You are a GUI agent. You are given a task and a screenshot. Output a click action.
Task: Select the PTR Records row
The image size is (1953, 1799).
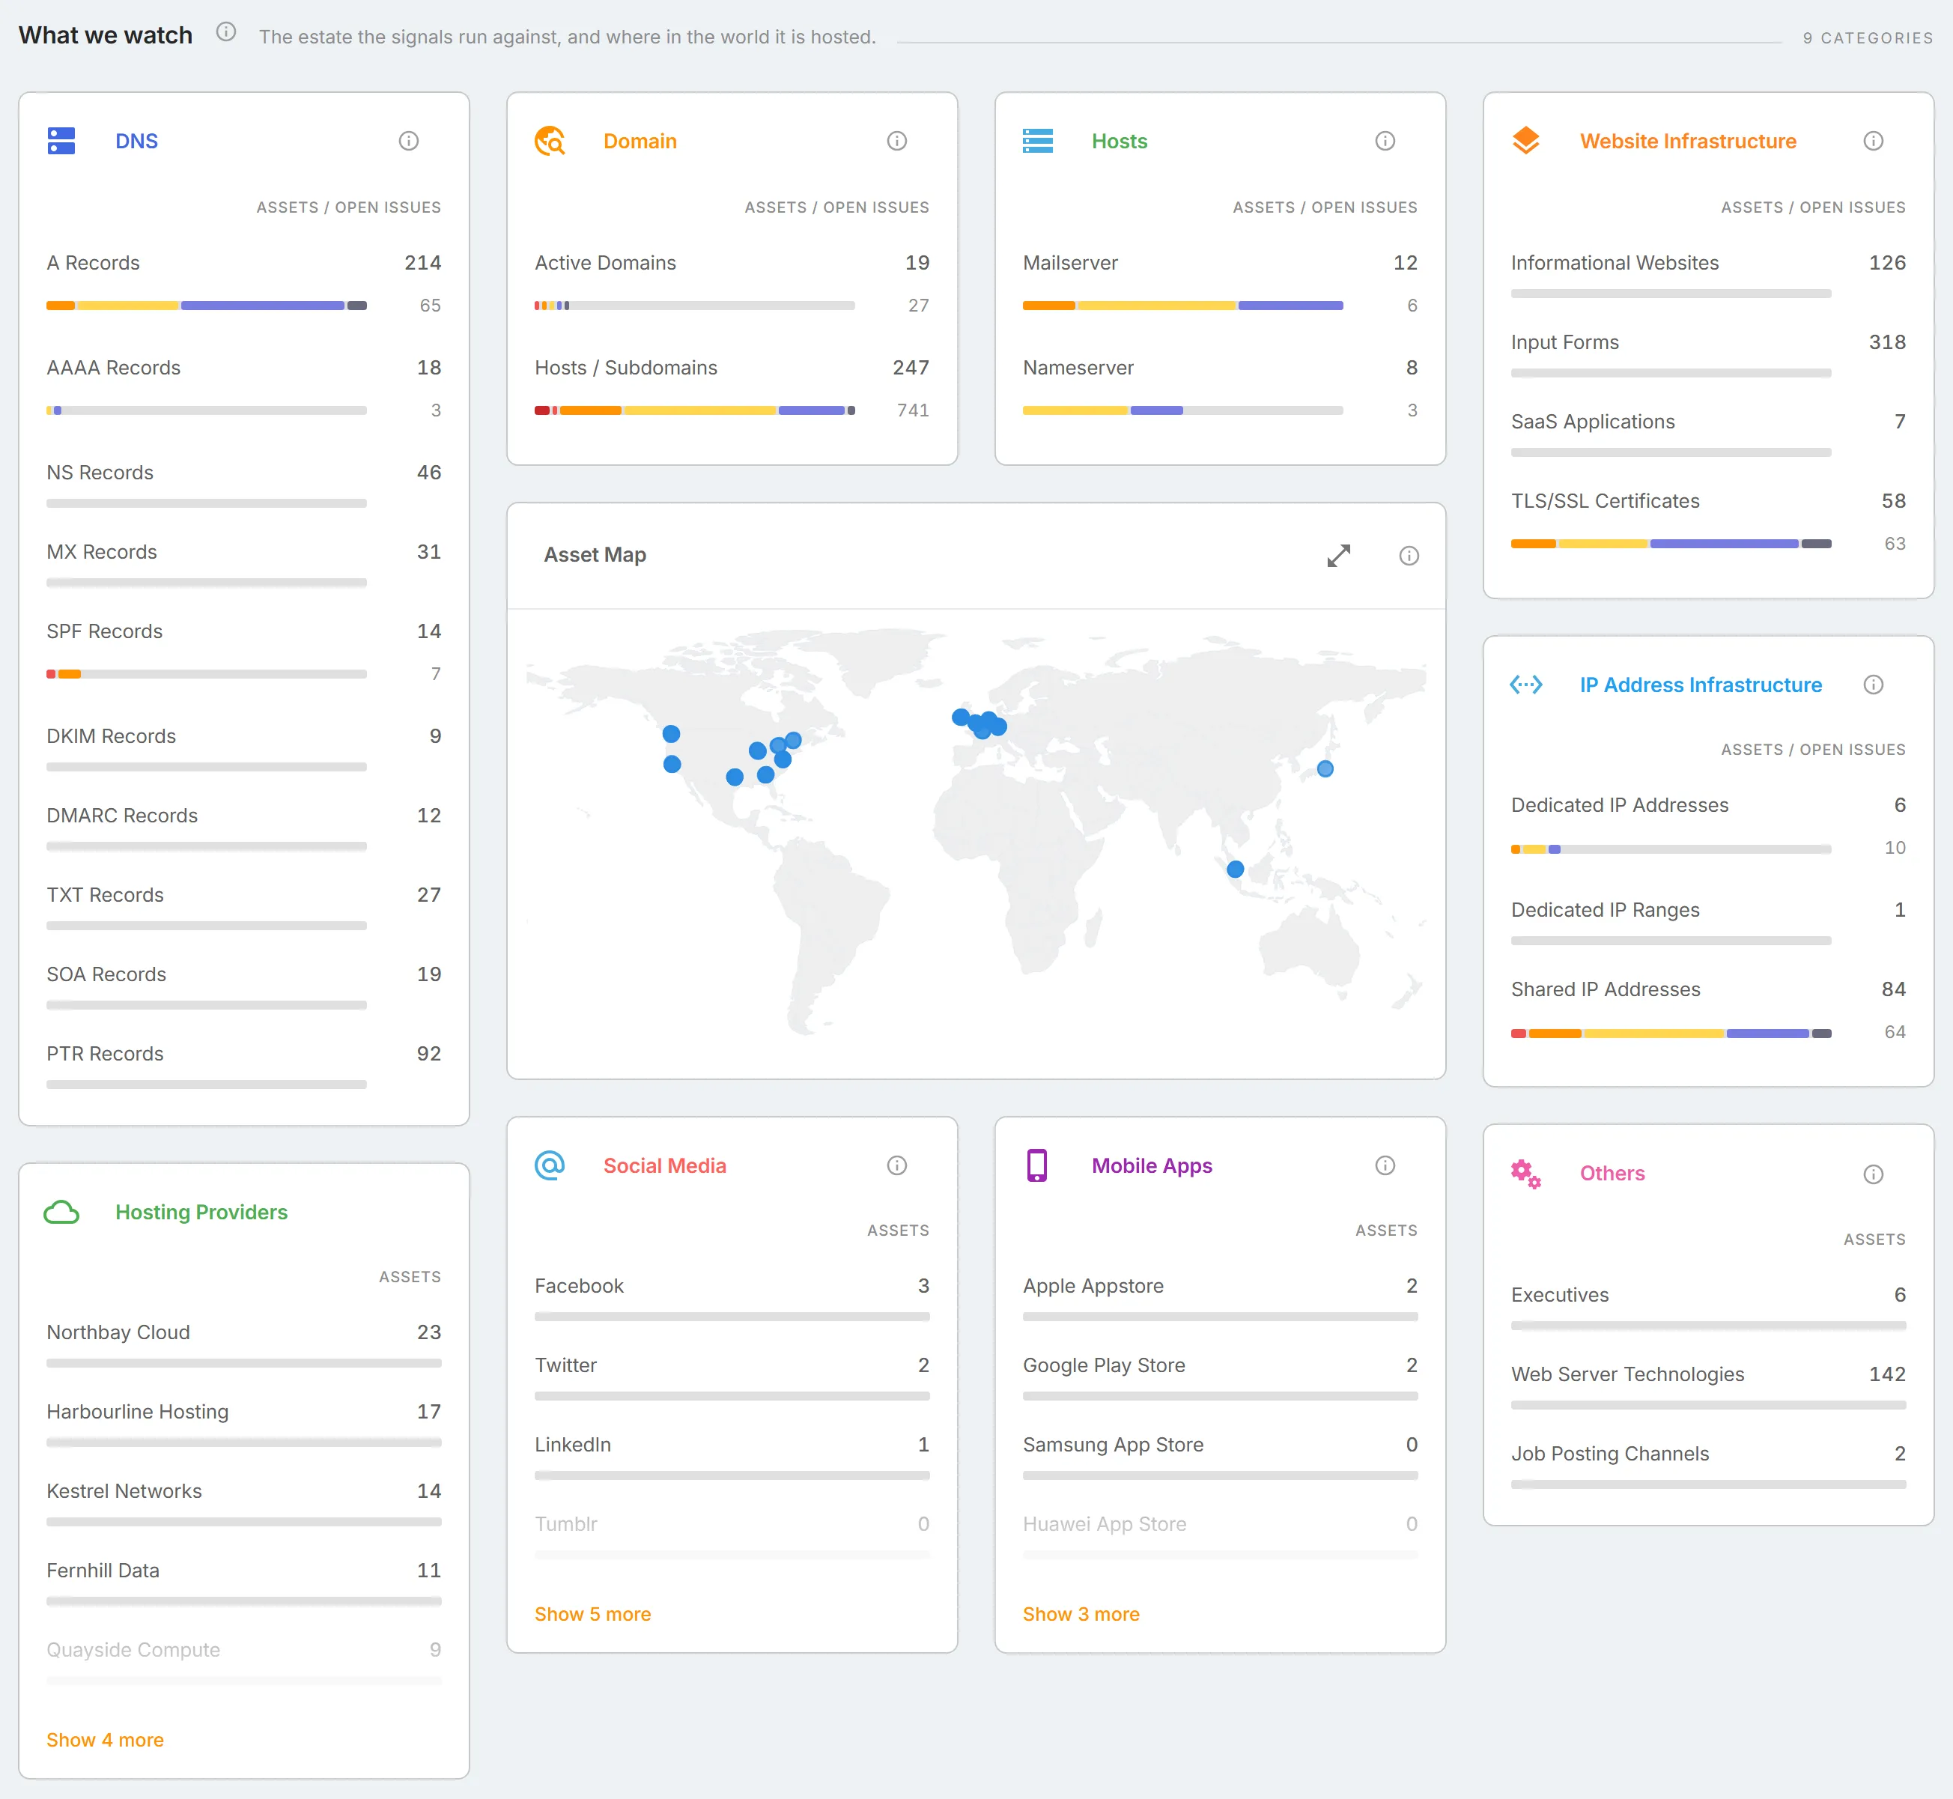pos(243,1066)
